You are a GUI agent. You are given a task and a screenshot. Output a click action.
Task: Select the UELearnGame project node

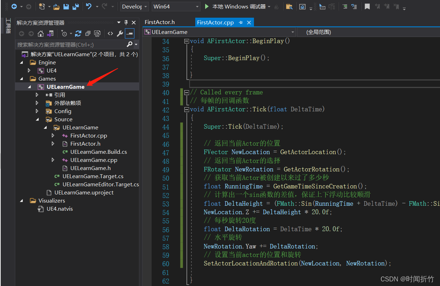(x=65, y=87)
